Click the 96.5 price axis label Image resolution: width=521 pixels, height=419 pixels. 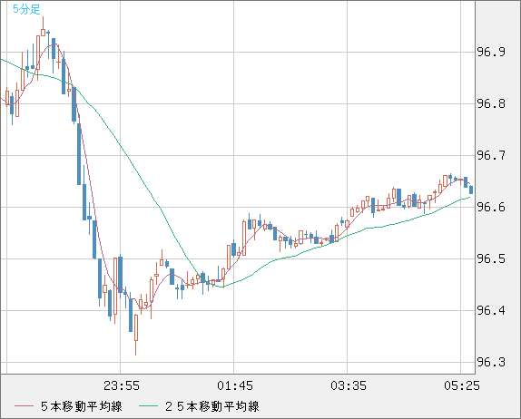click(491, 258)
